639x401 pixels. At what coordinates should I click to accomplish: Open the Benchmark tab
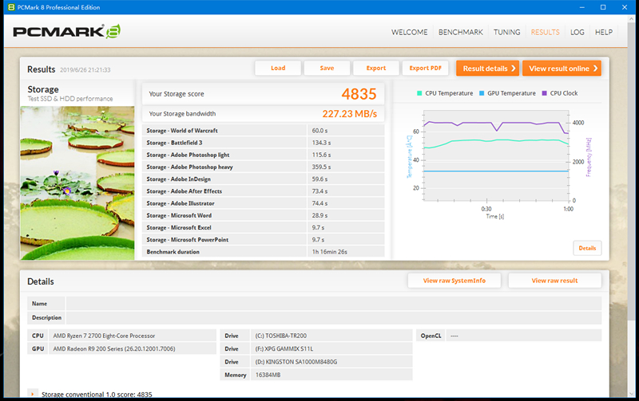click(x=461, y=33)
